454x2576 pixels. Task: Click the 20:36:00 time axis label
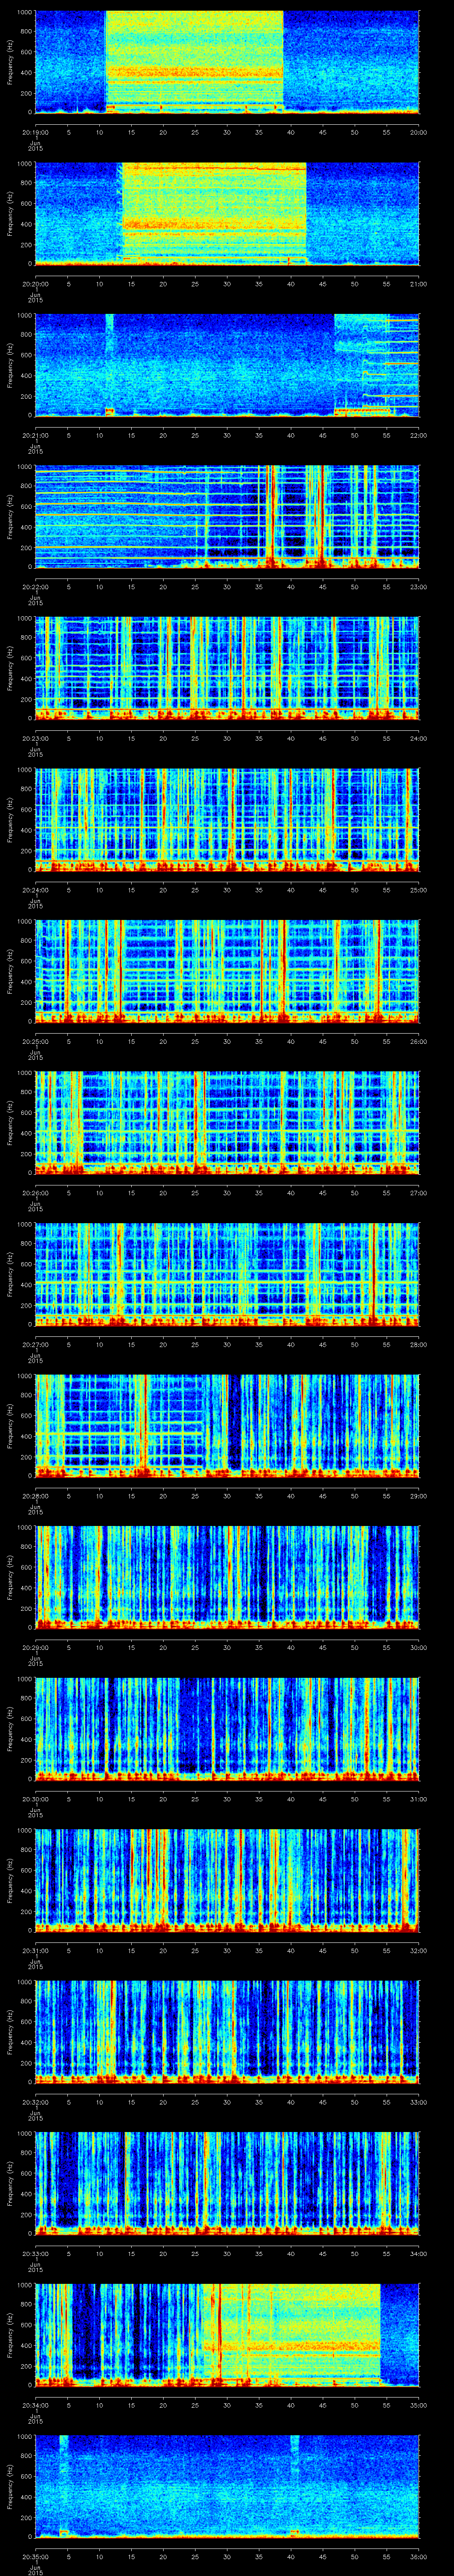[419, 2556]
